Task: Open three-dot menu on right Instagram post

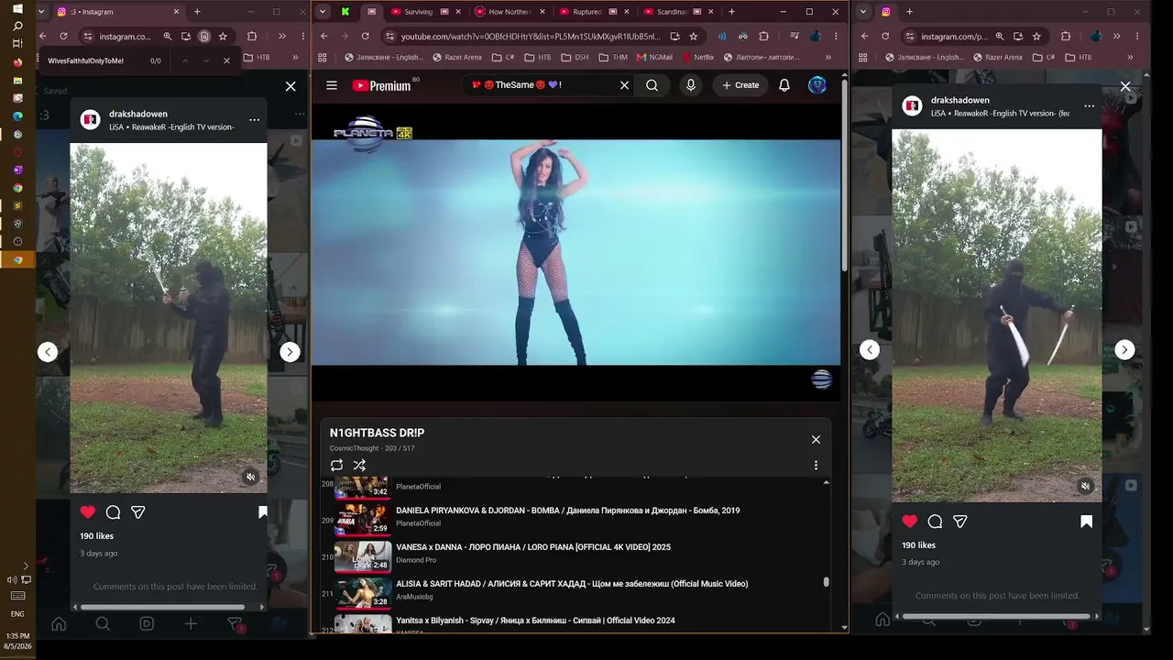Action: coord(1089,106)
